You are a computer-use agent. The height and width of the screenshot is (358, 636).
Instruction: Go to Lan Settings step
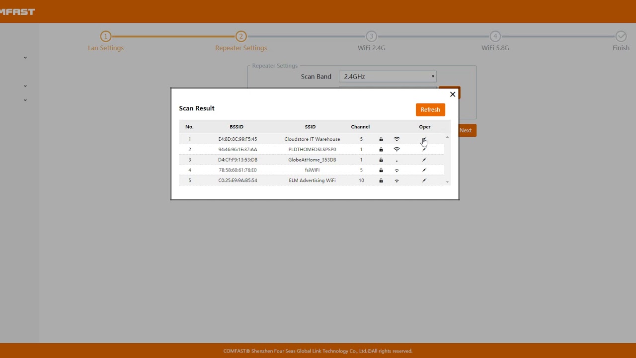106,48
